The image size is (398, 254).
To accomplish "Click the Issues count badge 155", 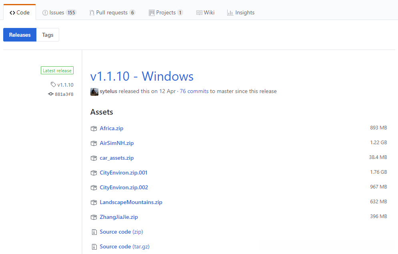I will click(x=71, y=12).
